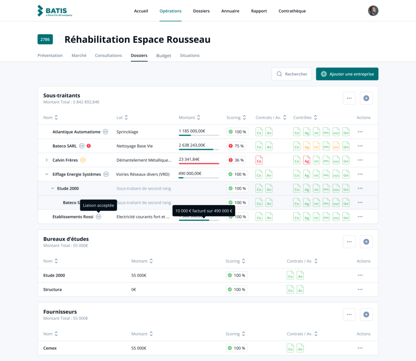
Task: Click the red Co contract icon for Calvin Frères
Action: (x=259, y=160)
